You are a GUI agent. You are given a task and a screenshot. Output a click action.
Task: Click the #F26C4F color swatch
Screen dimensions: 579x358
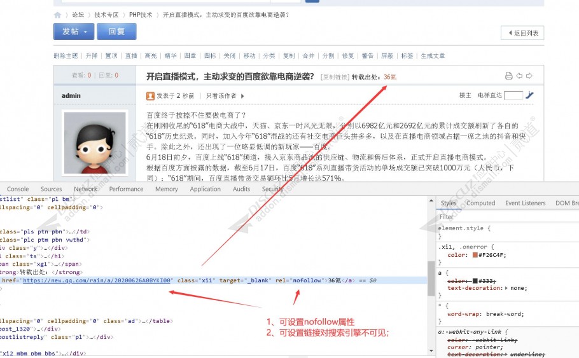[x=475, y=255]
